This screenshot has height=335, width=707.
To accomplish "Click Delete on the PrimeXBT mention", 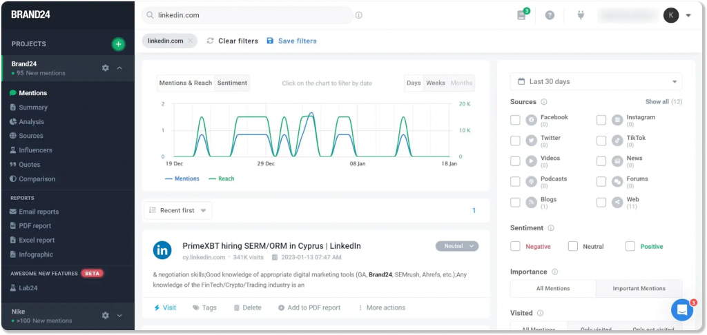I will coord(248,308).
